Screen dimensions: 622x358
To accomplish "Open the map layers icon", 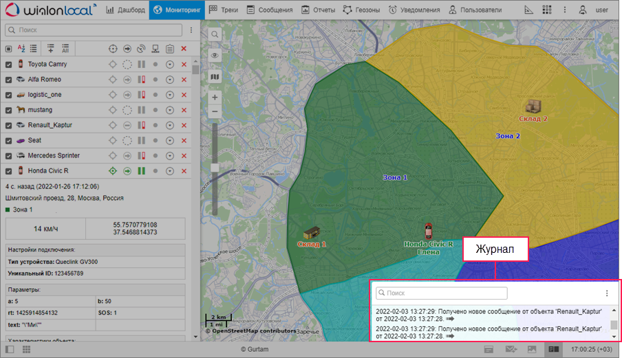I will [x=215, y=77].
